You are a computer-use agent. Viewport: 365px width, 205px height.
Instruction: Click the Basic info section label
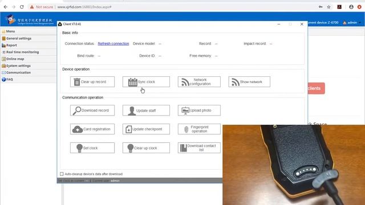click(70, 33)
